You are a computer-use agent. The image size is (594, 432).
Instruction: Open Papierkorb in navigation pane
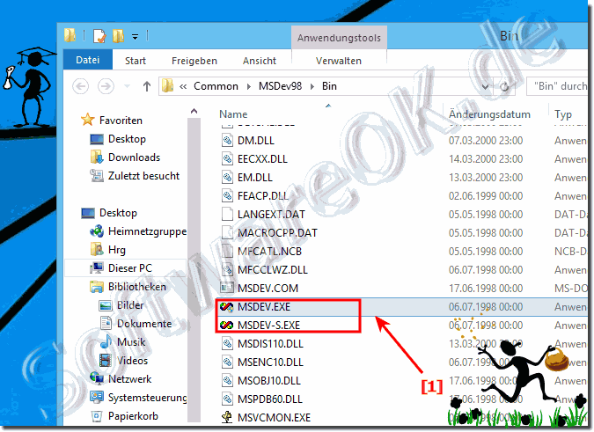(124, 416)
